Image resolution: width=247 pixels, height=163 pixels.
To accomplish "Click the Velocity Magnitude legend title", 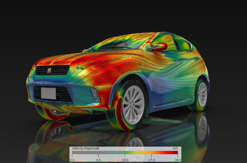I will [86, 148].
